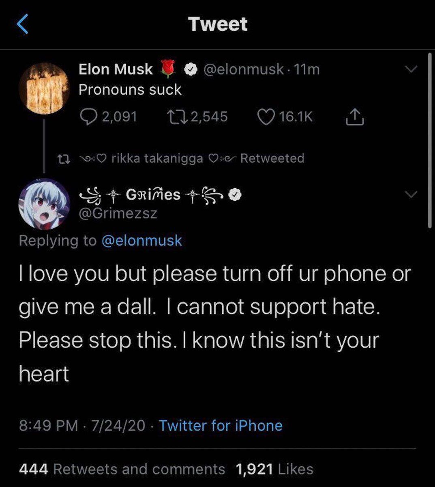
Task: Expand options chevron on the Grimes reply
Action: pyautogui.click(x=411, y=195)
